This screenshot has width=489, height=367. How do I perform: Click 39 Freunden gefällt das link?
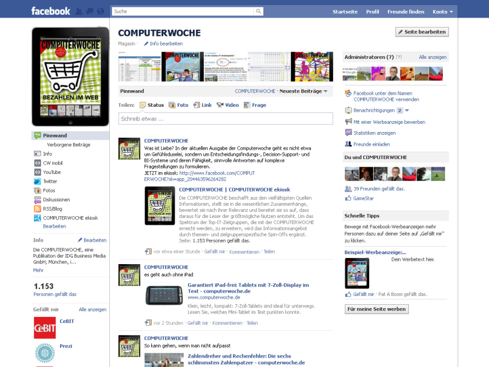[379, 189]
